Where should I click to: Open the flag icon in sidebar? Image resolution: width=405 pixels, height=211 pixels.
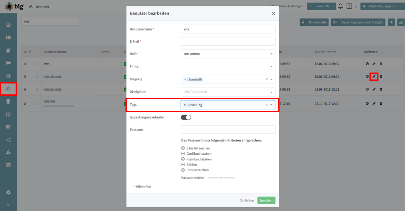[x=8, y=63]
